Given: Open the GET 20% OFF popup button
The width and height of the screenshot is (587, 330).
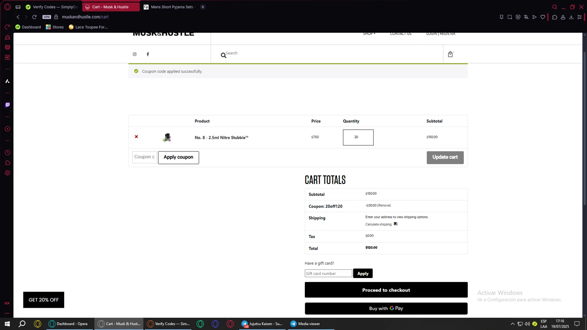Looking at the screenshot, I should [x=43, y=300].
